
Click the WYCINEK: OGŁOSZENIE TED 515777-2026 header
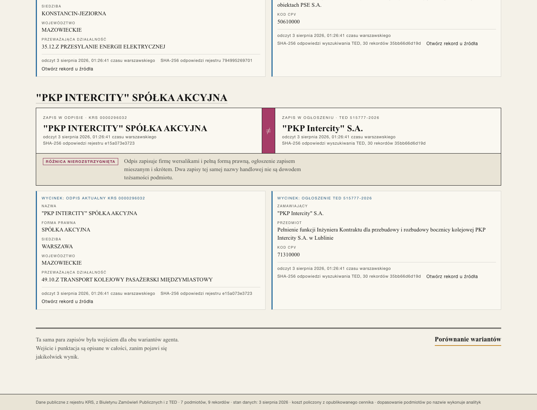click(x=324, y=198)
